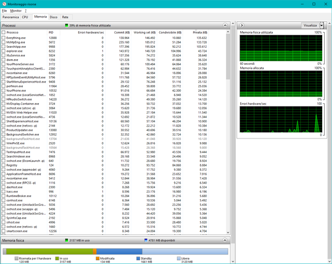This screenshot has height=264, width=332.
Task: Check the SearchApp.exe checkbox
Action: [4, 47]
